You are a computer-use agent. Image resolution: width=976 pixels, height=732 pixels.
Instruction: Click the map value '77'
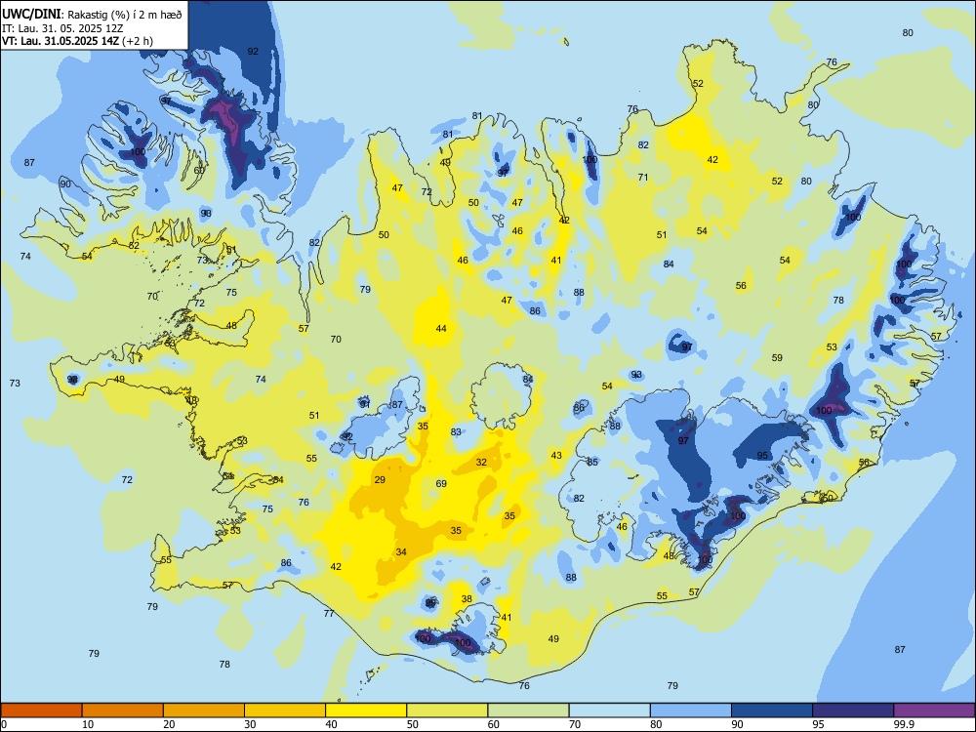click(329, 614)
